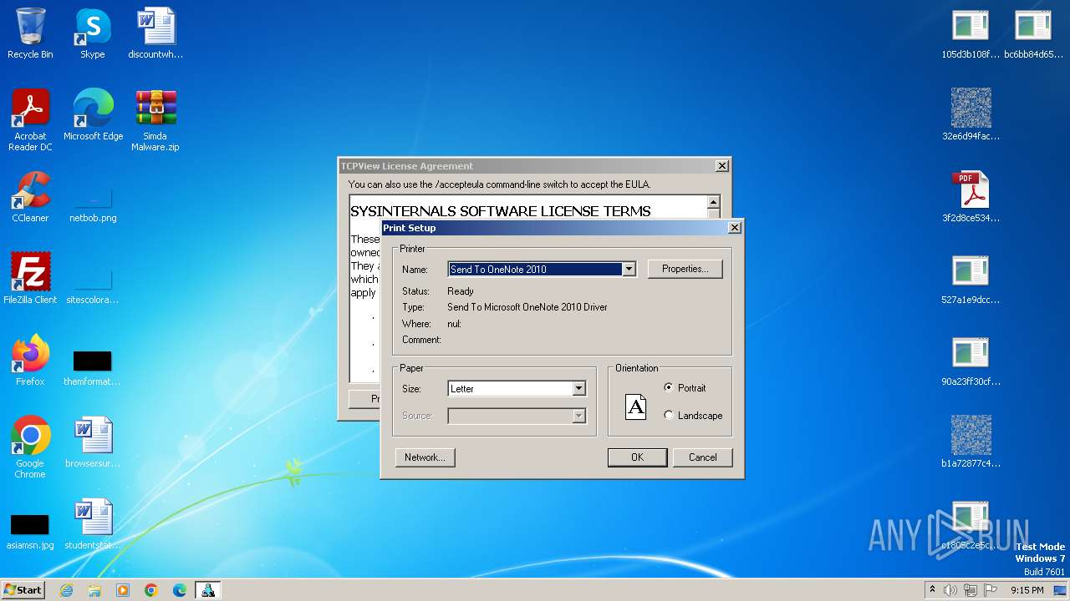Select the discountwh... Word document icon

[x=155, y=34]
